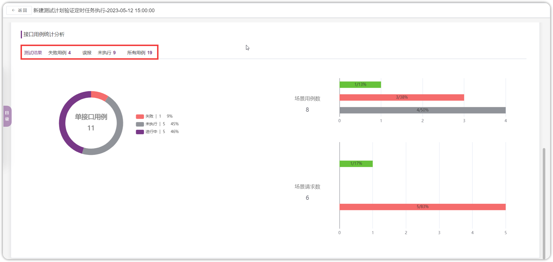Click the 接口用例统计分析 heading
The image size is (553, 262).
point(44,34)
